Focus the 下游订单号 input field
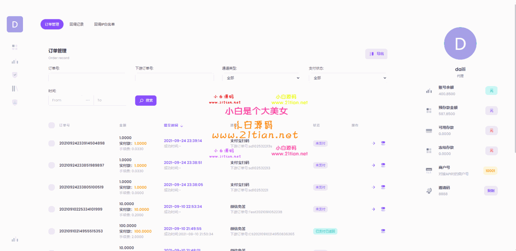 point(174,78)
